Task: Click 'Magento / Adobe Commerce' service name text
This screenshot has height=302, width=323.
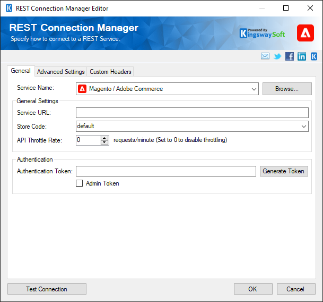Action: [x=126, y=89]
